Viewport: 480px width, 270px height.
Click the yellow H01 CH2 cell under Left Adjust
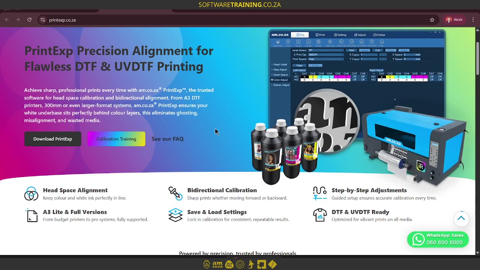pyautogui.click(x=313, y=77)
